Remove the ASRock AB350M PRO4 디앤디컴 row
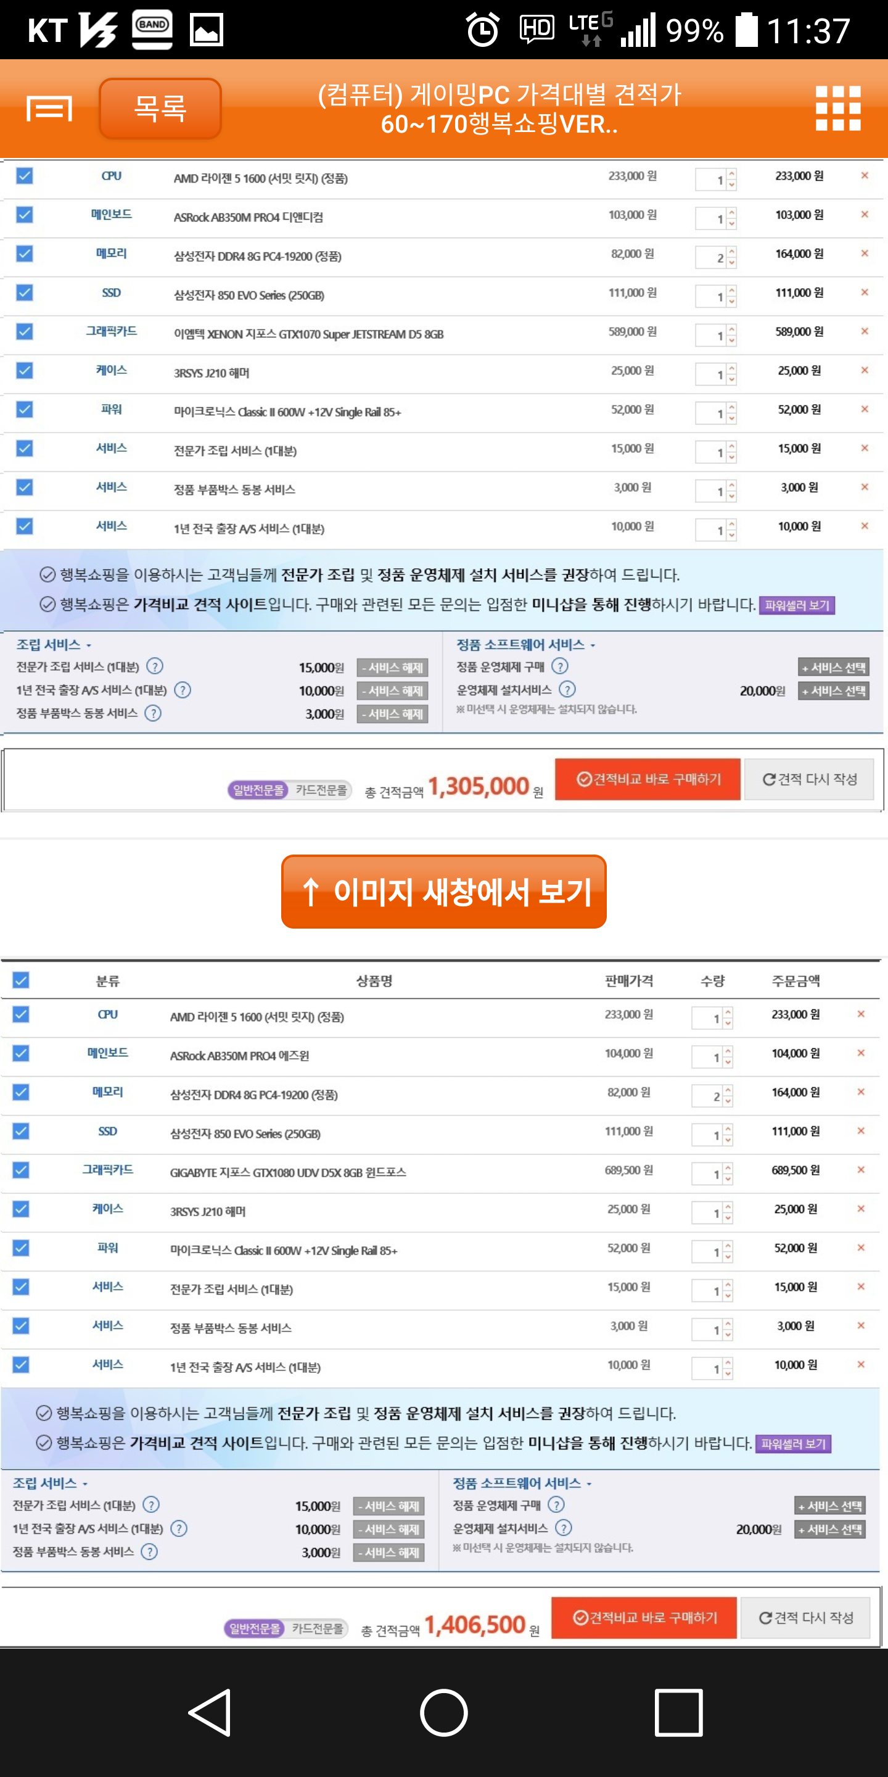888x1777 pixels. coord(864,215)
